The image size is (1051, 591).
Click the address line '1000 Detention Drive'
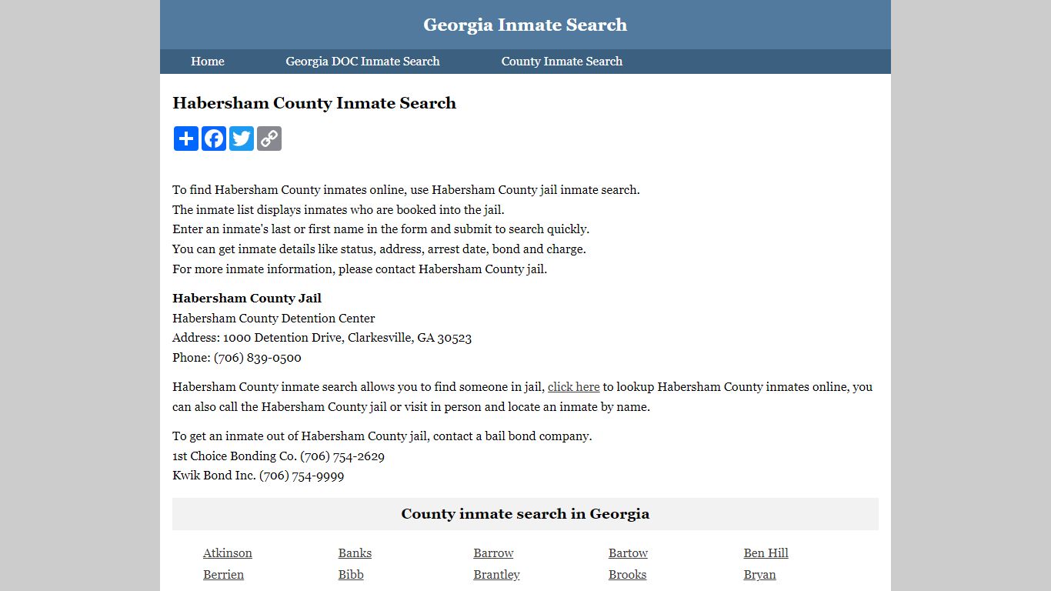click(322, 338)
